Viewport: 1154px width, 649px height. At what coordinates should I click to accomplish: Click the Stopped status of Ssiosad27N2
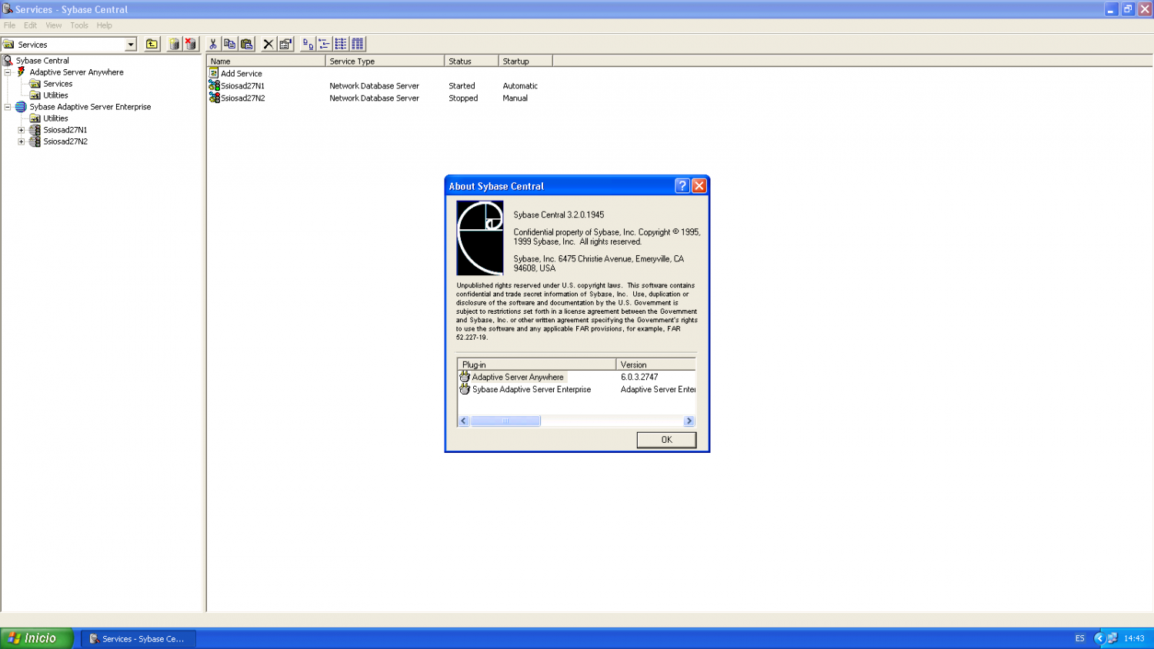tap(463, 98)
